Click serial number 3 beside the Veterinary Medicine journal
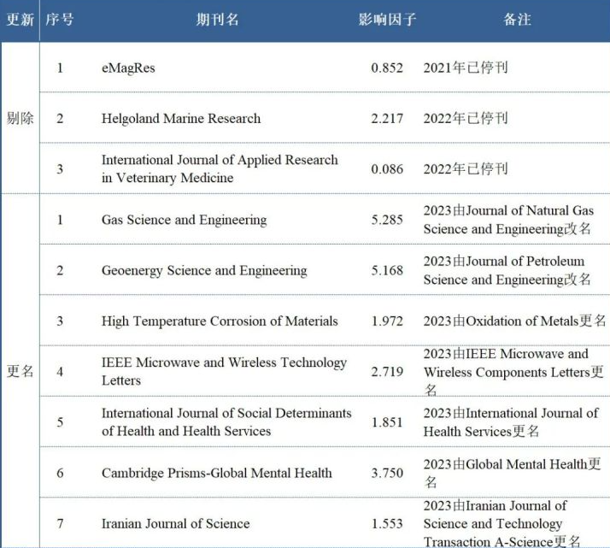Screen dimensions: 610x548 [60, 169]
